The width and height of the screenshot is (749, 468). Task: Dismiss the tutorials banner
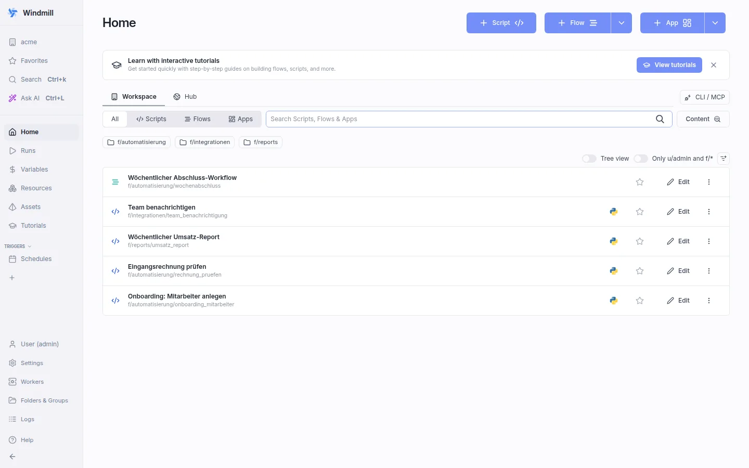pos(714,65)
